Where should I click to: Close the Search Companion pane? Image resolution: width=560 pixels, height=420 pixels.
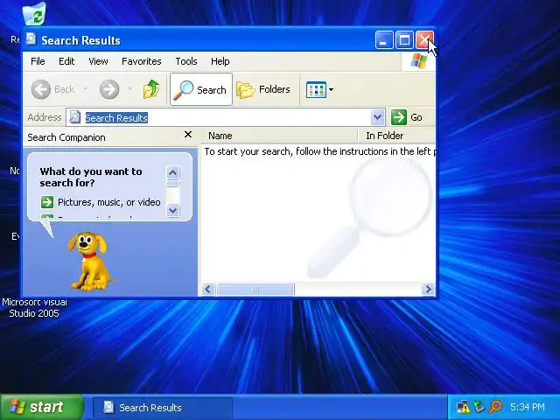tap(188, 135)
